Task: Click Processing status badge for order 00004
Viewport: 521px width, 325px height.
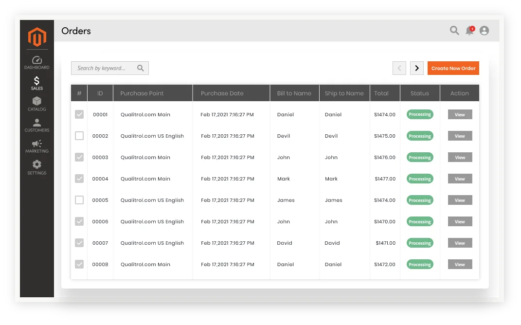Action: pos(420,179)
